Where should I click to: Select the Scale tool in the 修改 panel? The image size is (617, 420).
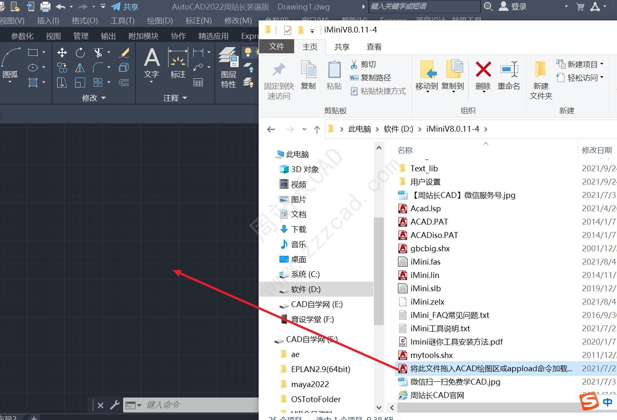pyautogui.click(x=80, y=82)
